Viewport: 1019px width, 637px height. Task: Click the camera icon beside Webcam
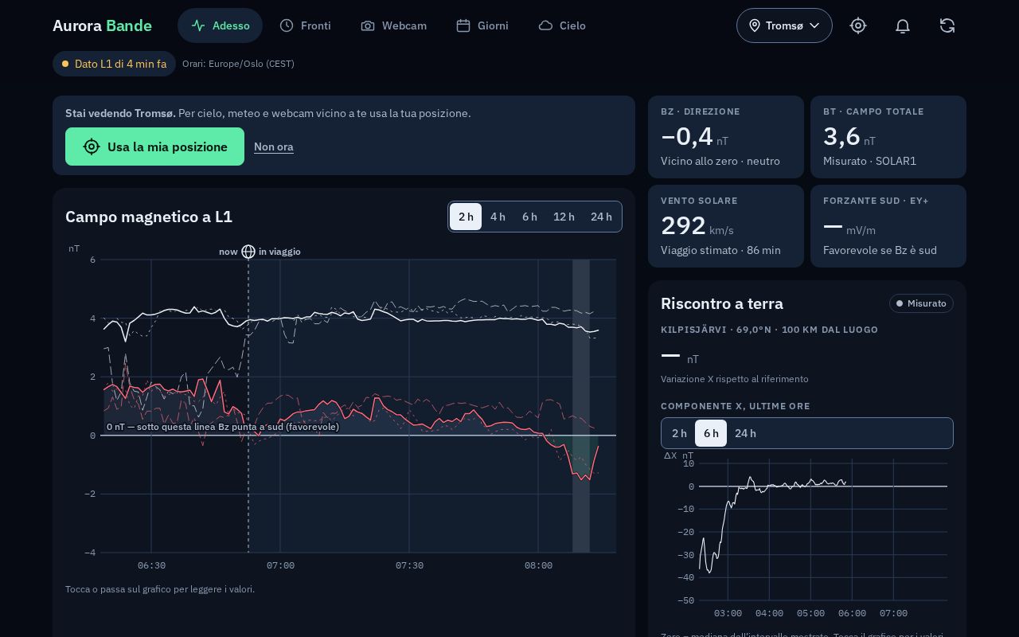click(368, 25)
